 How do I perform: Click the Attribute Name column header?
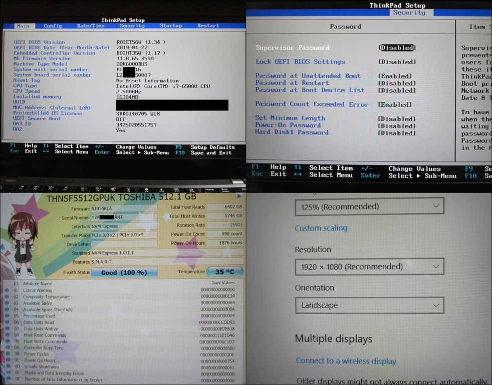click(x=38, y=284)
